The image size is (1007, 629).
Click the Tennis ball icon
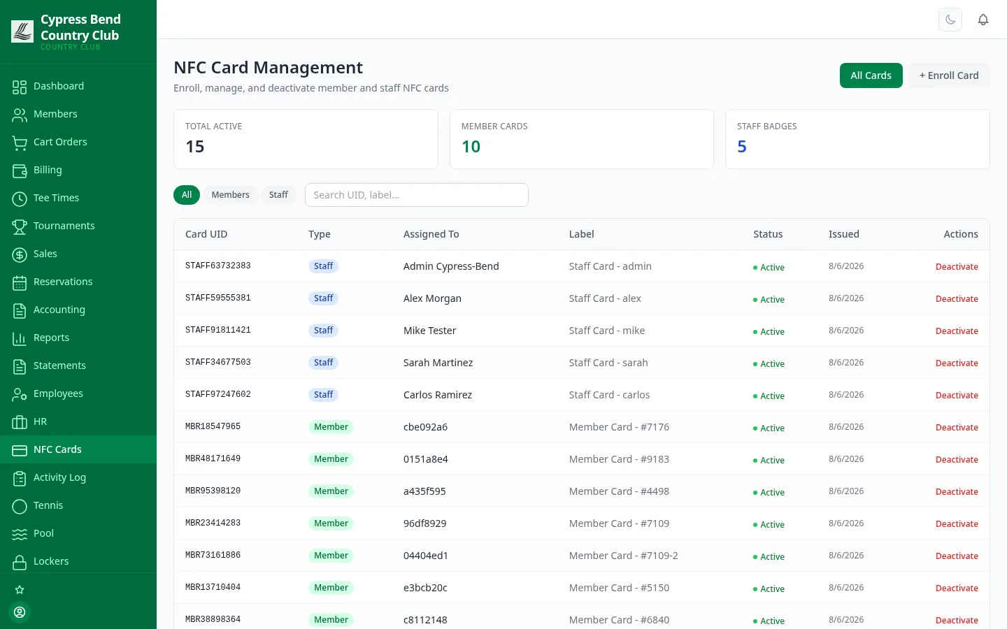tap(20, 506)
